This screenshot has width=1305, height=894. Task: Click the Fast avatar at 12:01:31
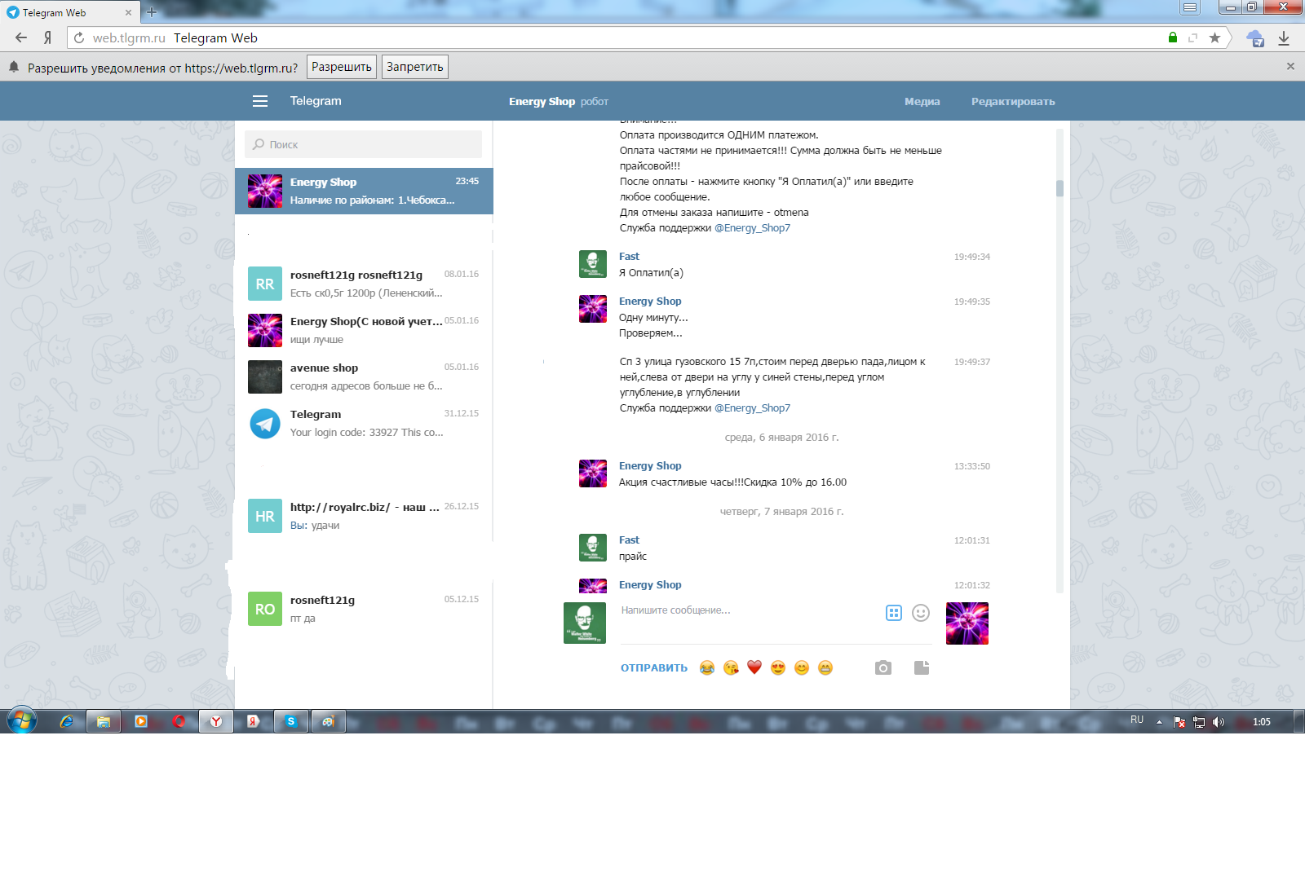[x=593, y=548]
